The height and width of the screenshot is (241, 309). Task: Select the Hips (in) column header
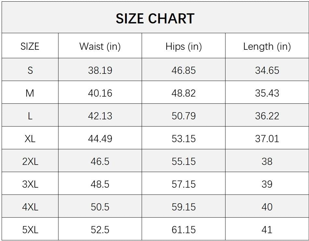(184, 47)
